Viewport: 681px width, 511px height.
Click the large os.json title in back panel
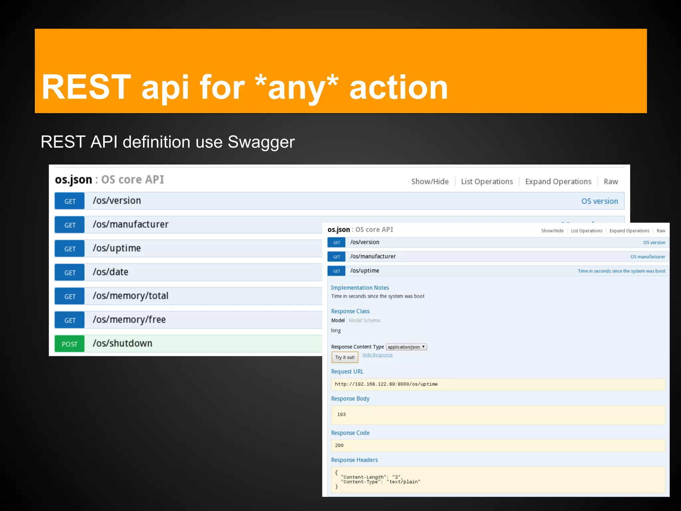[73, 180]
